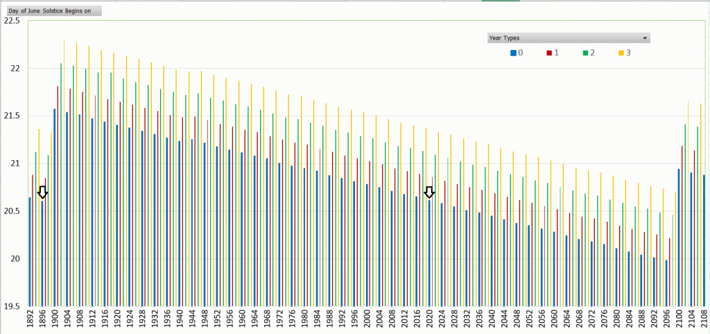The width and height of the screenshot is (710, 334).
Task: Click the down arrow marker above 2020
Action: click(429, 192)
